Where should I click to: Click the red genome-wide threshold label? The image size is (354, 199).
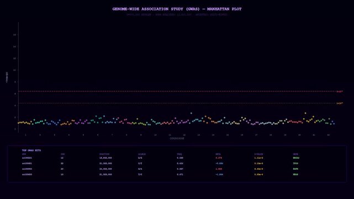340,91
